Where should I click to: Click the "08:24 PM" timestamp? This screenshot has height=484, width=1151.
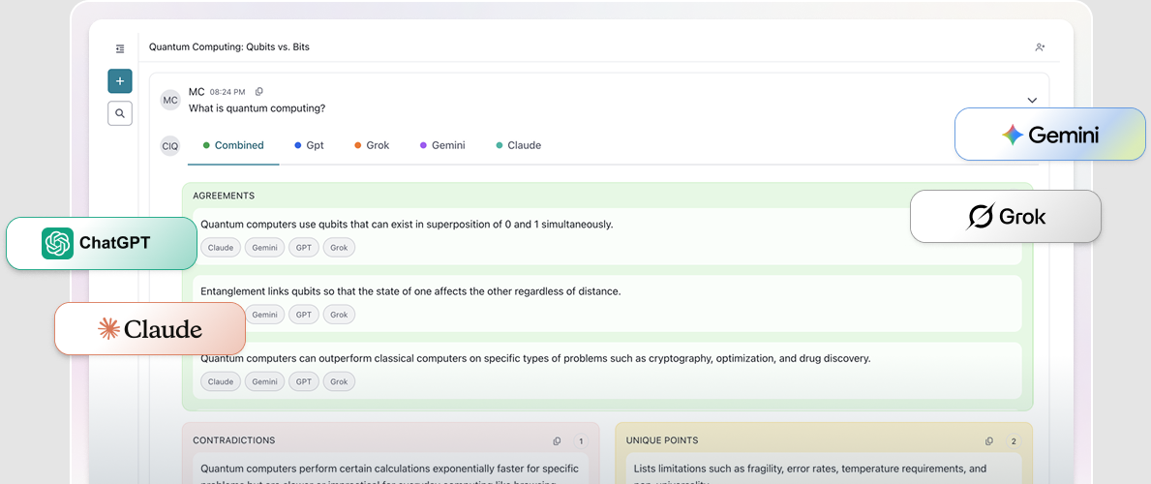(227, 93)
